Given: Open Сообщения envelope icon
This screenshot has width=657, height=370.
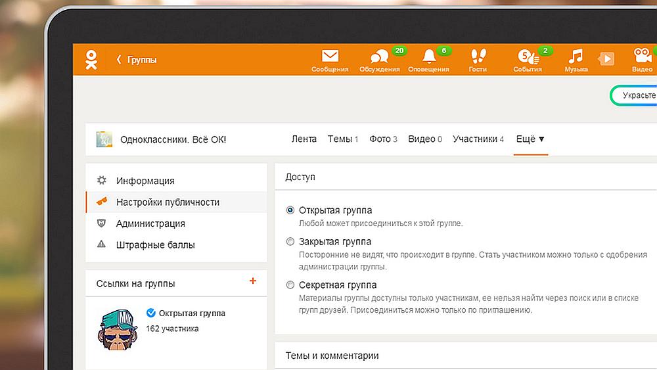Looking at the screenshot, I should [x=330, y=56].
